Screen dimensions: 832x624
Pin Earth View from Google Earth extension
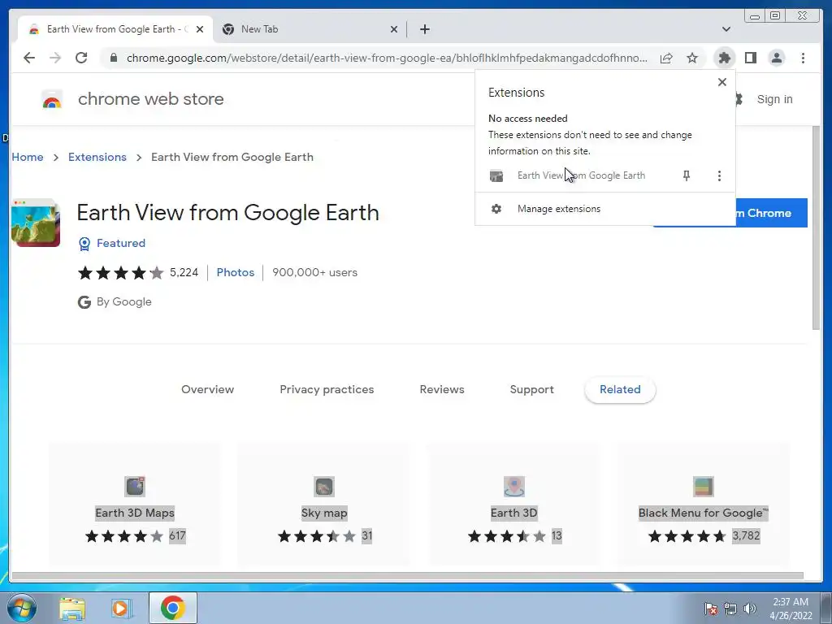[687, 175]
